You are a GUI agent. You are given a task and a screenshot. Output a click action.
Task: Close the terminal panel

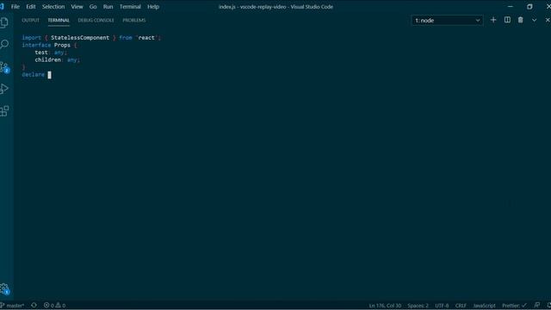pos(548,20)
